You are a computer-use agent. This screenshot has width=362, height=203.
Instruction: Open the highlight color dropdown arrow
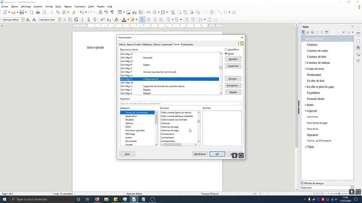point(136,20)
